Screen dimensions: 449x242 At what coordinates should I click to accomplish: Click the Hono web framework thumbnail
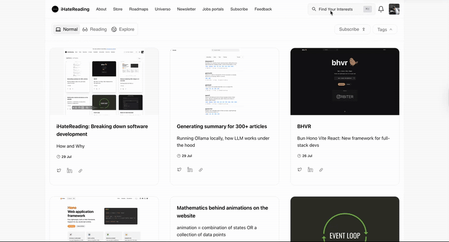click(x=104, y=219)
